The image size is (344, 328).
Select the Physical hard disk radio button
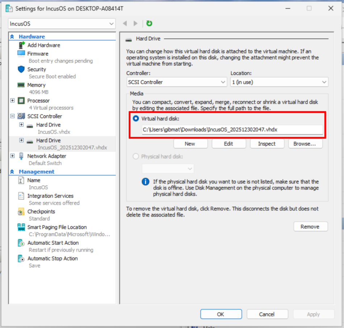tap(136, 156)
